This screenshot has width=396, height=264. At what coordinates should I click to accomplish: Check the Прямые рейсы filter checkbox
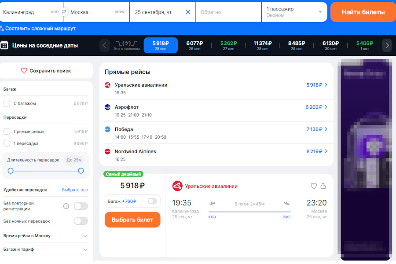tap(7, 131)
